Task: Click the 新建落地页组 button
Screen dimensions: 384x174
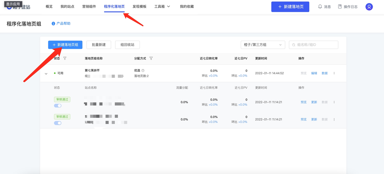Action: 65,45
